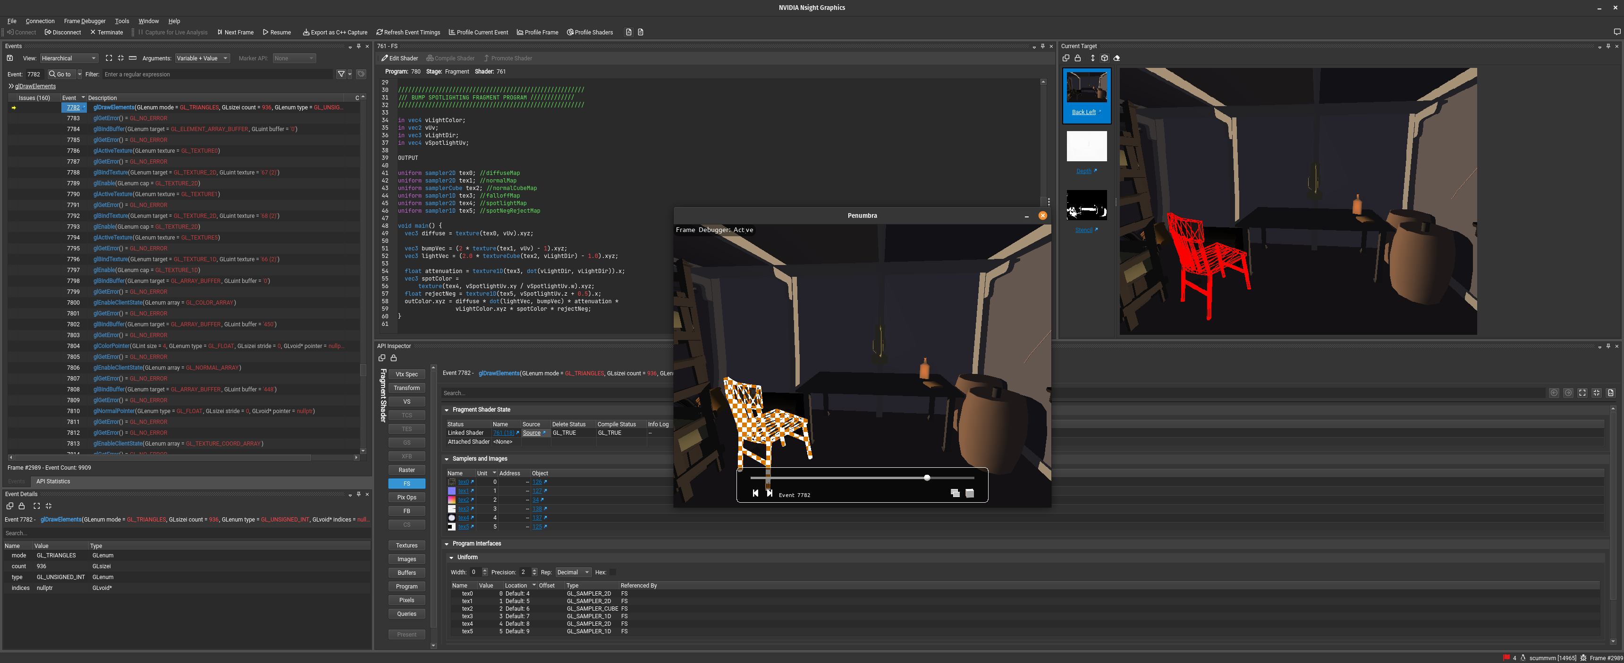Pin the Event Details panel
1624x663 pixels.
click(358, 494)
